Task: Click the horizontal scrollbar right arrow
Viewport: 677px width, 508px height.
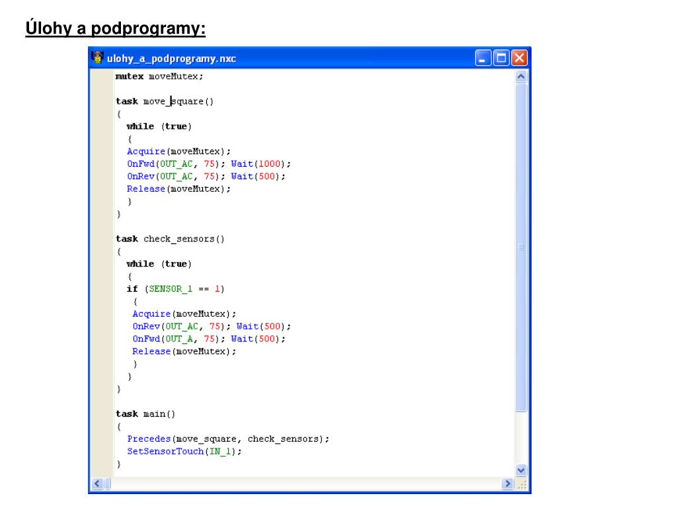Action: [x=508, y=484]
